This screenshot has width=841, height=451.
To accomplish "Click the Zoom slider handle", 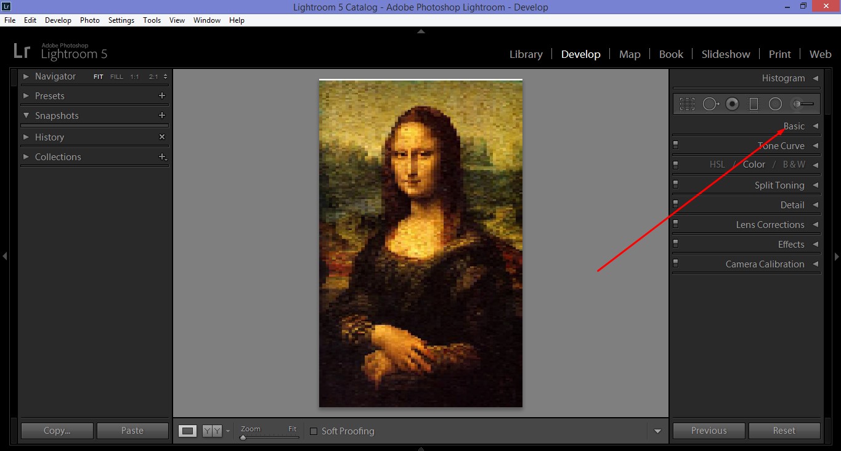I will (243, 437).
